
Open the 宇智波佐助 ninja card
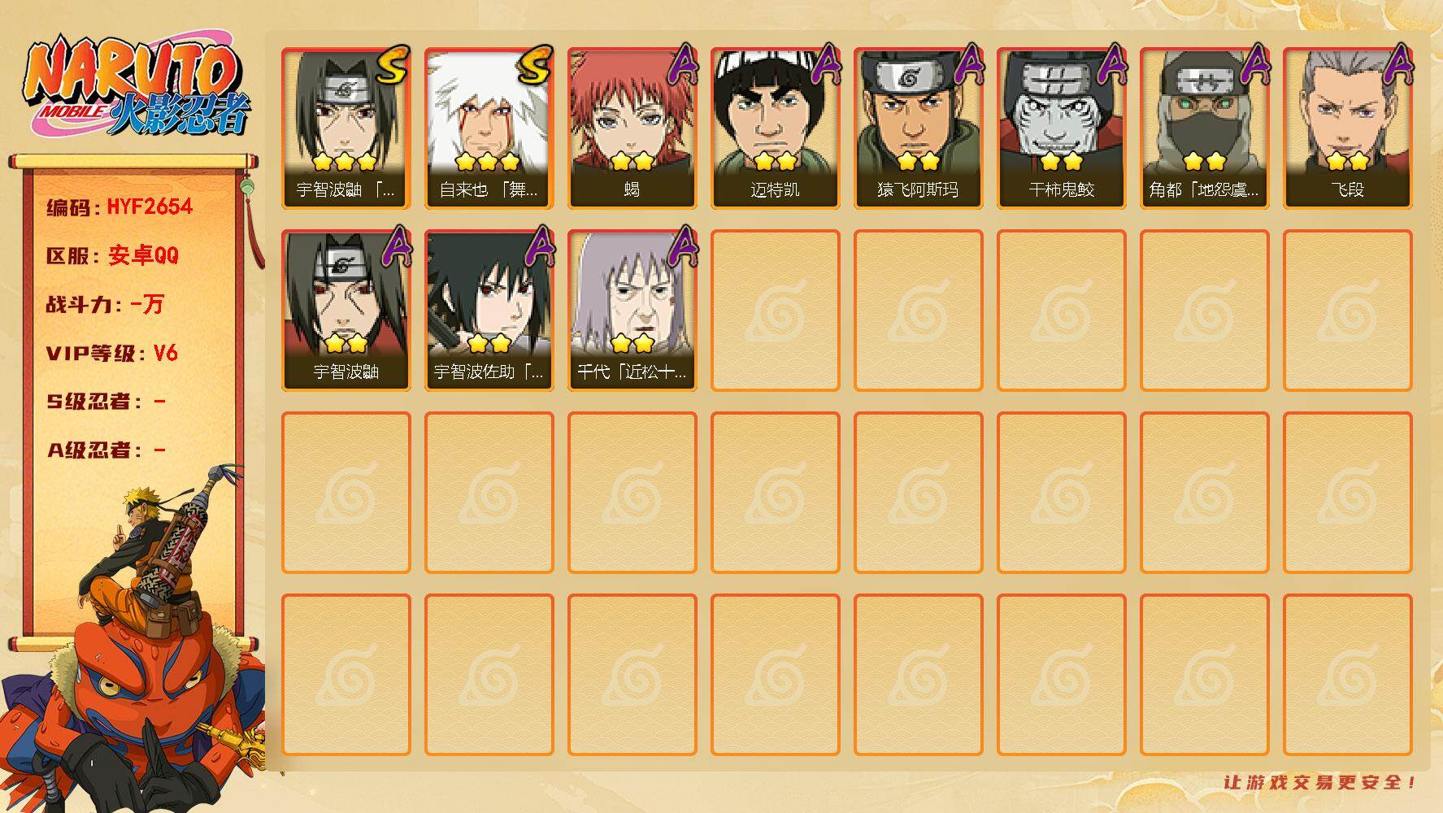(x=489, y=311)
